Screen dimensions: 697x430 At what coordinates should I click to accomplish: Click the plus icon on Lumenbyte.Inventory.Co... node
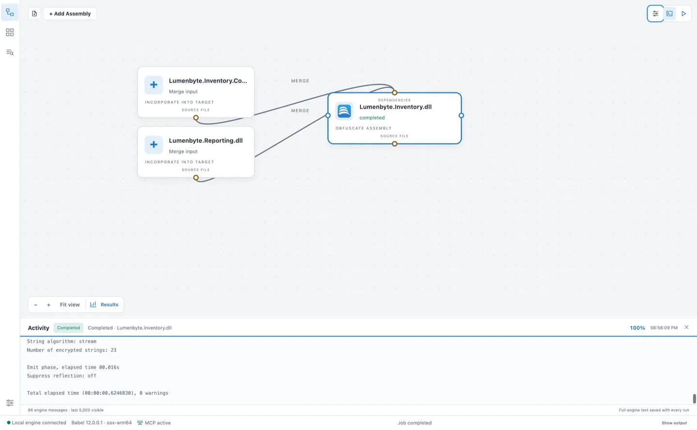click(153, 85)
